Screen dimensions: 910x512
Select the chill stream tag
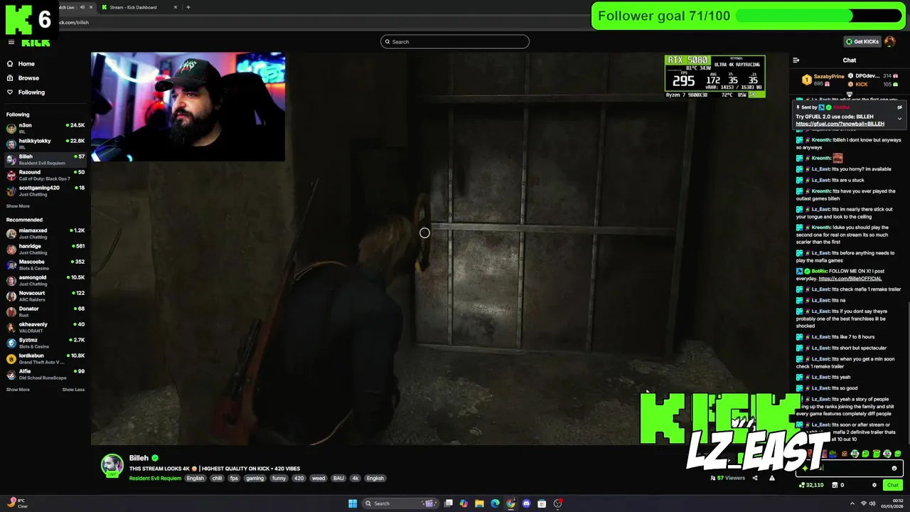pos(217,479)
